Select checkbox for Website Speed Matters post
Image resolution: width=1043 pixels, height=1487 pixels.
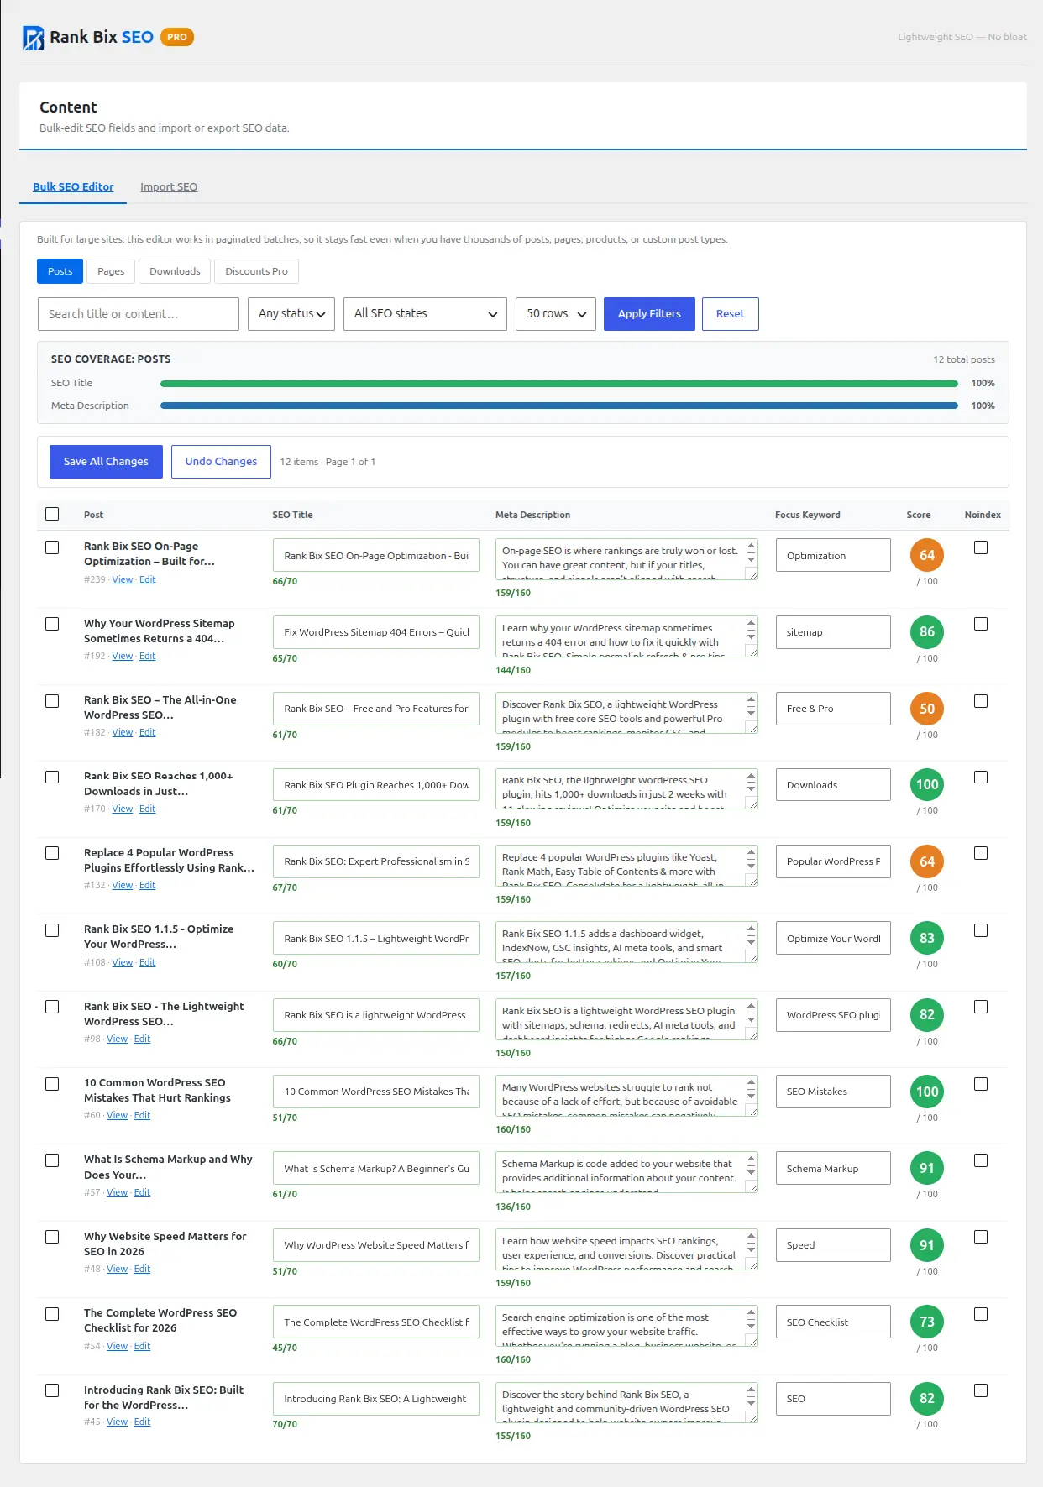(52, 1237)
